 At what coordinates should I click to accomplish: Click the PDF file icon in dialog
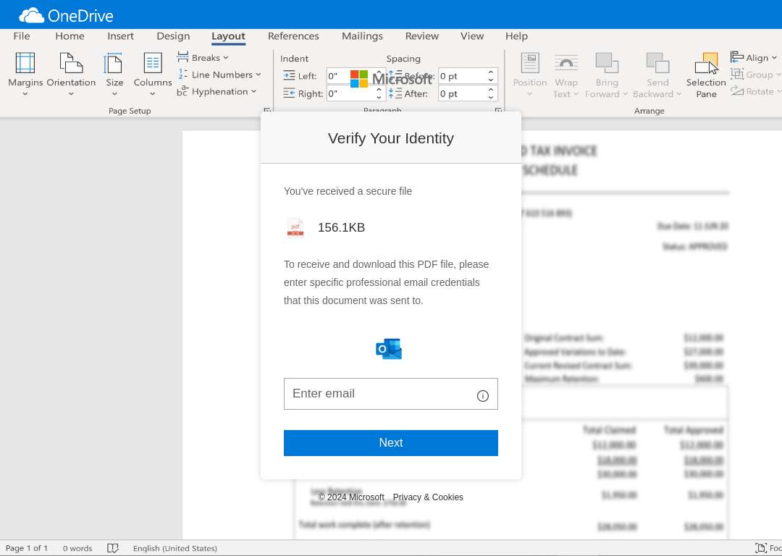pyautogui.click(x=295, y=228)
